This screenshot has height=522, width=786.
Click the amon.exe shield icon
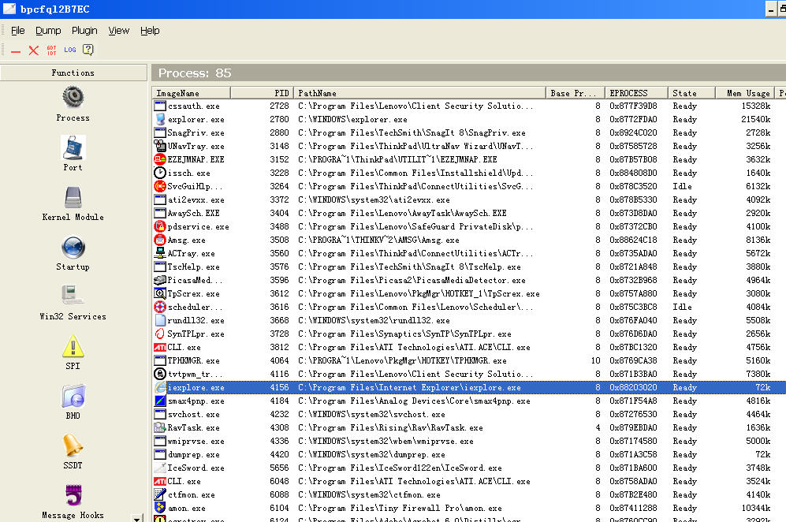(x=160, y=508)
